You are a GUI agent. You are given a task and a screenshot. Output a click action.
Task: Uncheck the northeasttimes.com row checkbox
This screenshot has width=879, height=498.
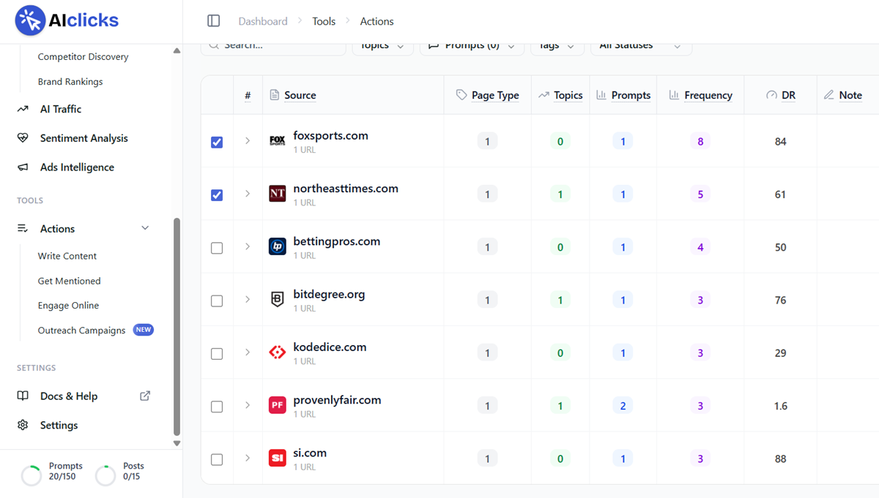(217, 195)
